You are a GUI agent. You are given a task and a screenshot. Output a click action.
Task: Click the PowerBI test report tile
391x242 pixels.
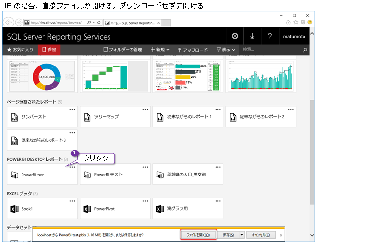click(x=42, y=175)
